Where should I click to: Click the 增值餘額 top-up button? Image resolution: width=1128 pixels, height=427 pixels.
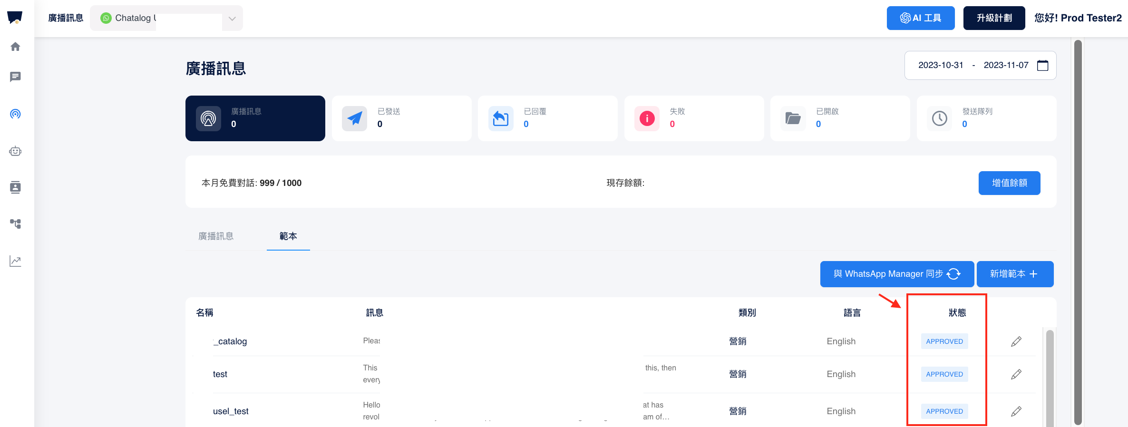[1009, 183]
